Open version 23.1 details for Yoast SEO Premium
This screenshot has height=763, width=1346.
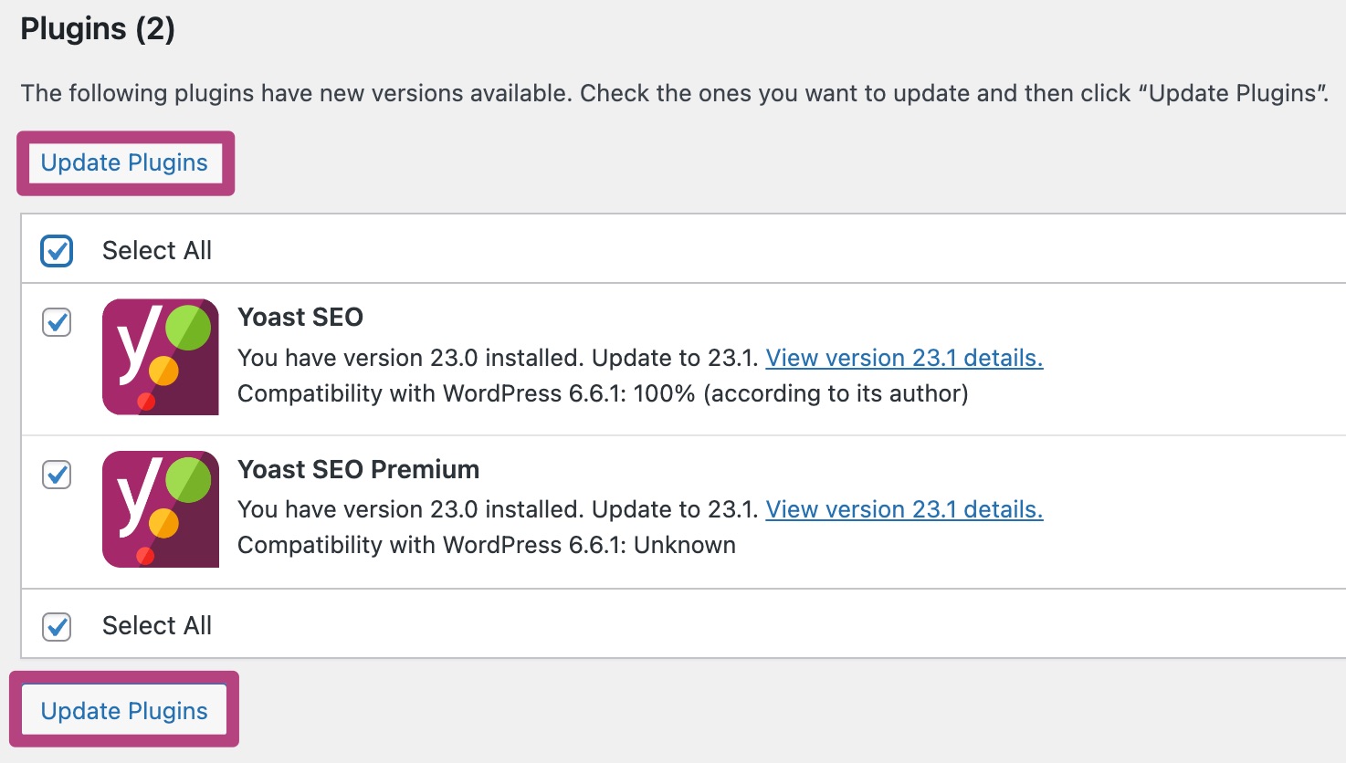tap(904, 509)
